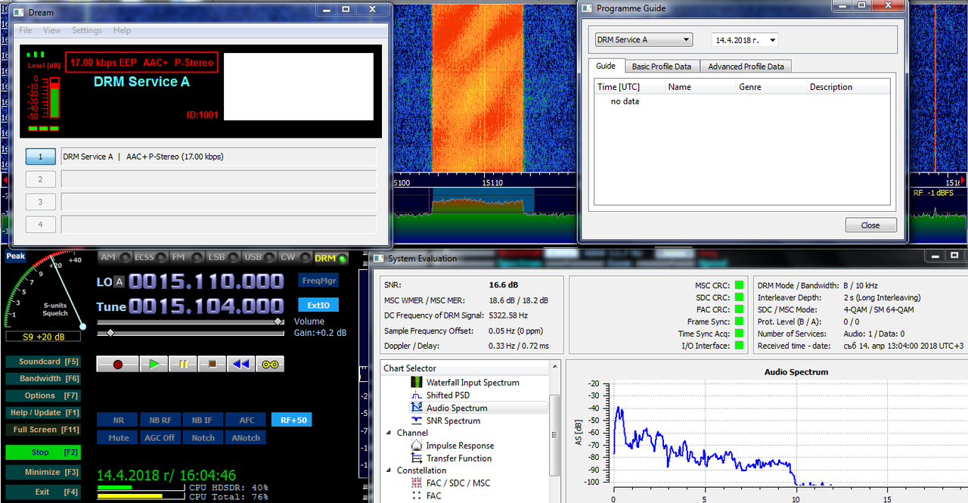Click the MSC CRC green indicator
This screenshot has width=968, height=503.
[739, 285]
